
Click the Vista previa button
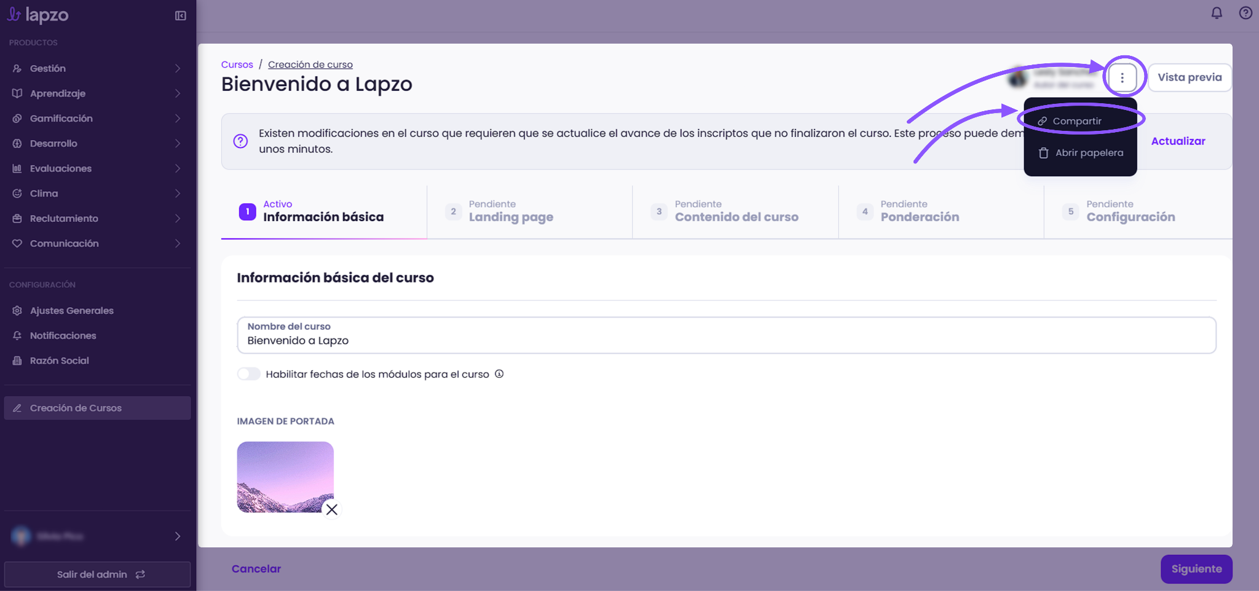click(x=1190, y=77)
